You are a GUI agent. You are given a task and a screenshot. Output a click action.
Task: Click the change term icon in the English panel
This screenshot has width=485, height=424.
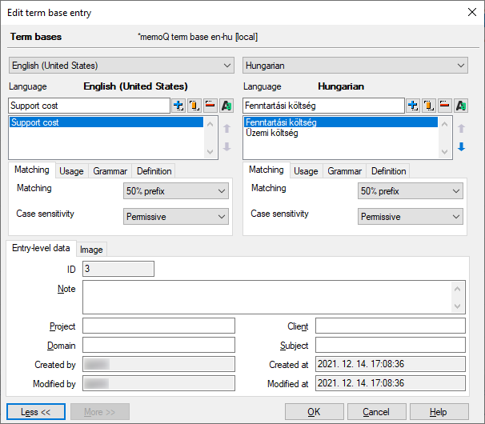[194, 106]
